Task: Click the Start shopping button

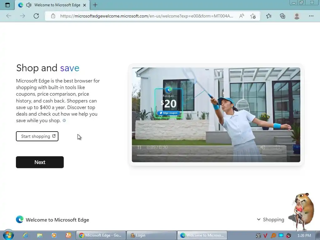Action: tap(37, 136)
